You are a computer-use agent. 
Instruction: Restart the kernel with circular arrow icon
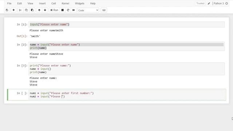tap(68, 10)
